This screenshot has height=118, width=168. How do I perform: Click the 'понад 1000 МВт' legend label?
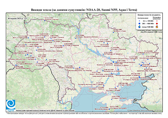click(x=148, y=27)
